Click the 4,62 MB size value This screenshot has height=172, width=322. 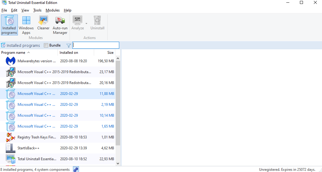108,148
